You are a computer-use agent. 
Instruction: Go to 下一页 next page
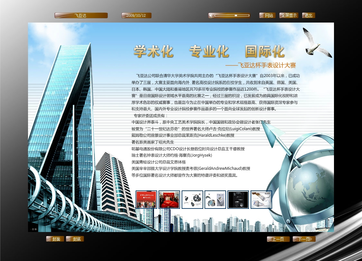pyautogui.click(x=304, y=239)
